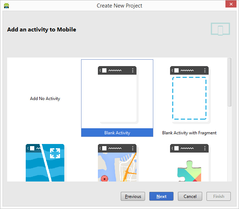Cancel the Create New Project wizard
Image resolution: width=239 pixels, height=209 pixels.
(x=190, y=196)
